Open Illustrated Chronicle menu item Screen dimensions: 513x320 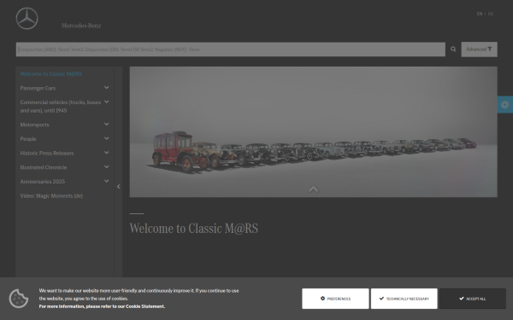44,167
